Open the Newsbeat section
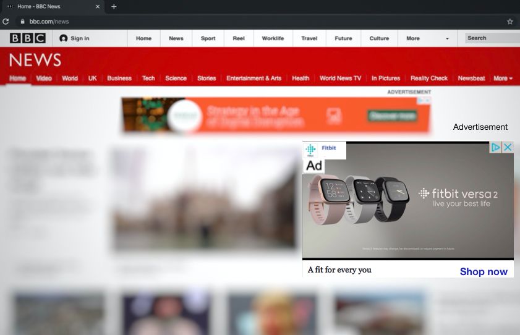The height and width of the screenshot is (335, 520). pyautogui.click(x=471, y=78)
